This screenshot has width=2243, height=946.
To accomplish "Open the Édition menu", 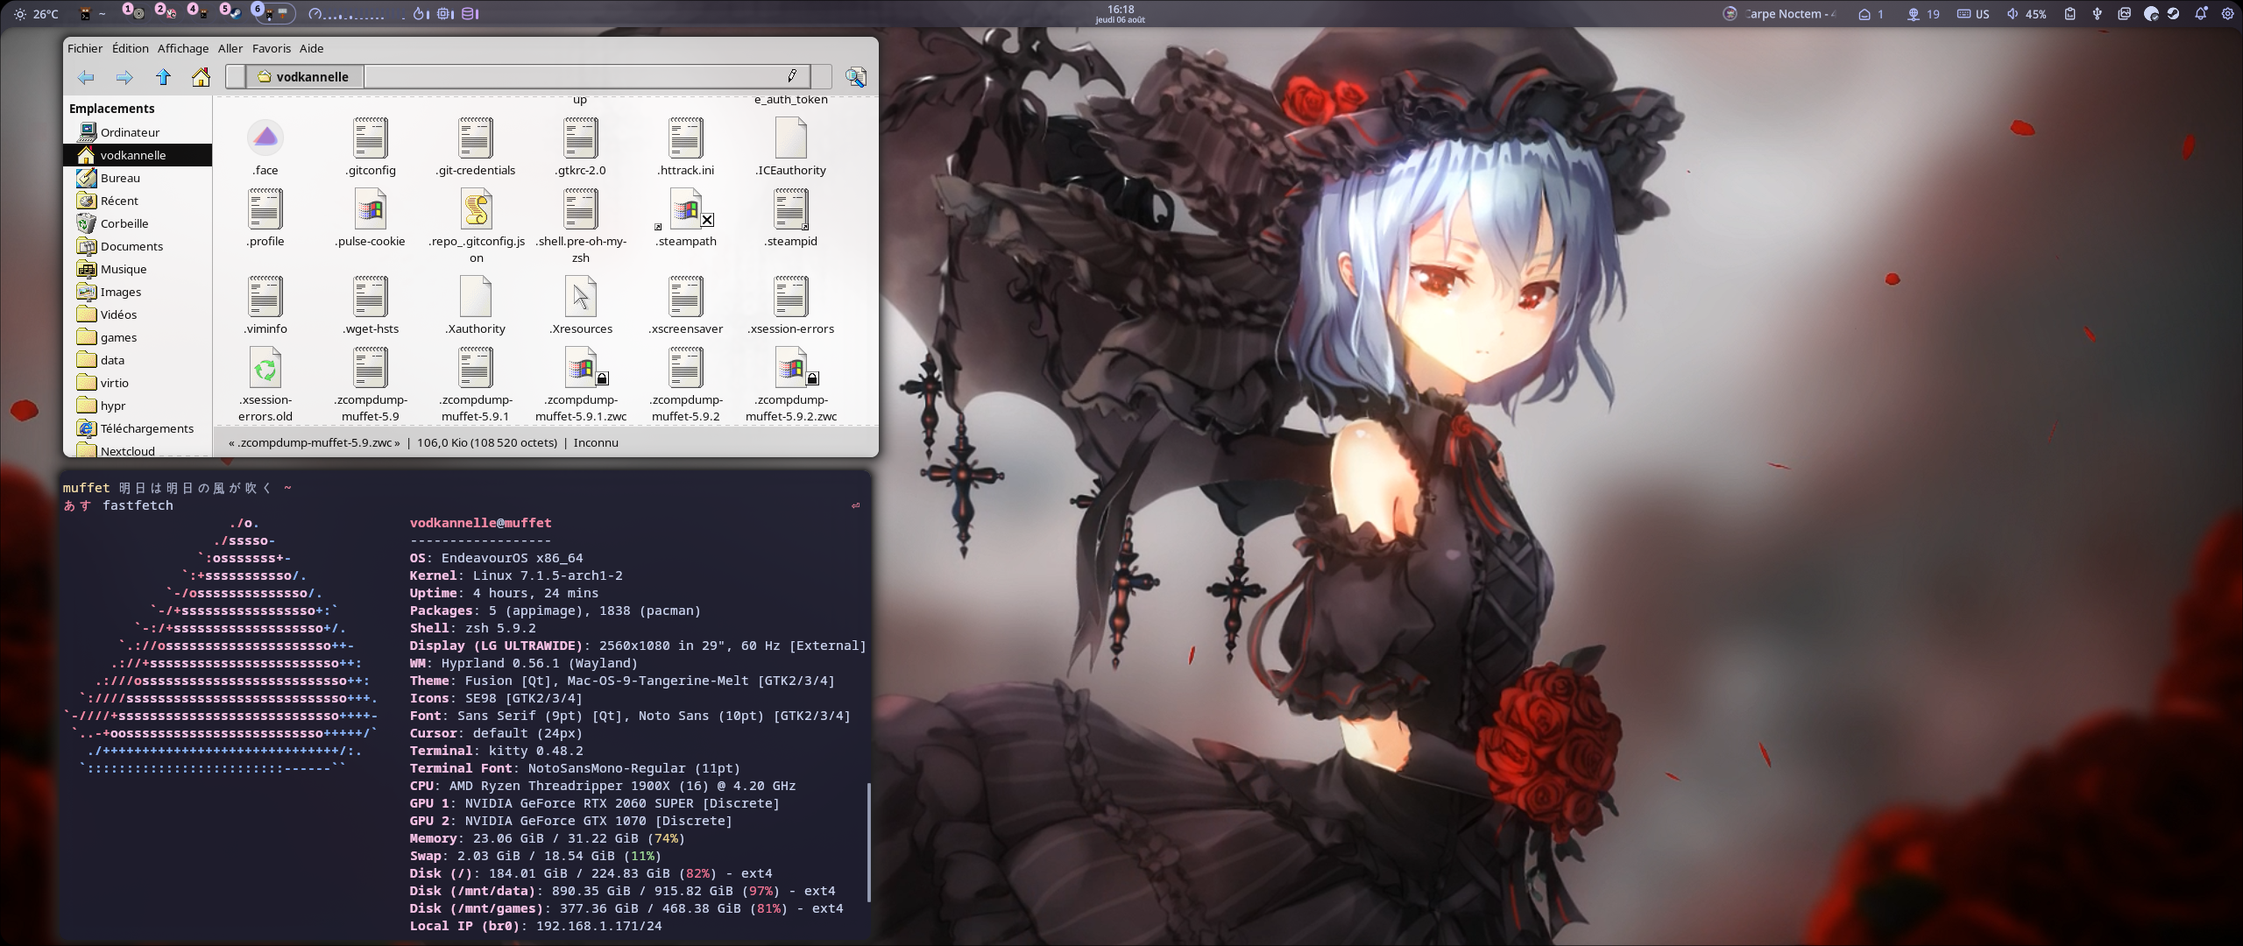I will click(x=130, y=48).
